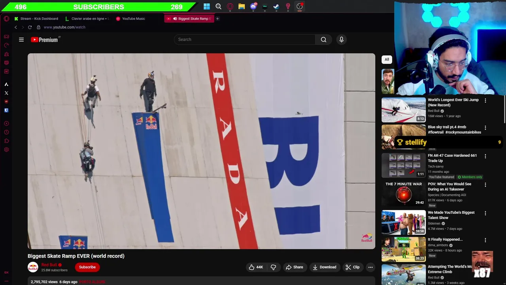Open History clock icon in sidebar
This screenshot has width=506, height=285.
click(6, 132)
